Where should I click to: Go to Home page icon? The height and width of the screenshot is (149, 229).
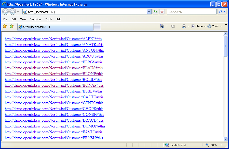coord(162,26)
